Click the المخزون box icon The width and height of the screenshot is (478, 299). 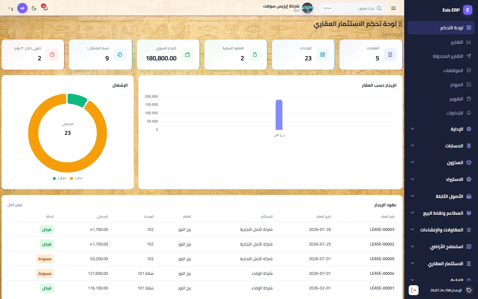coord(469,162)
